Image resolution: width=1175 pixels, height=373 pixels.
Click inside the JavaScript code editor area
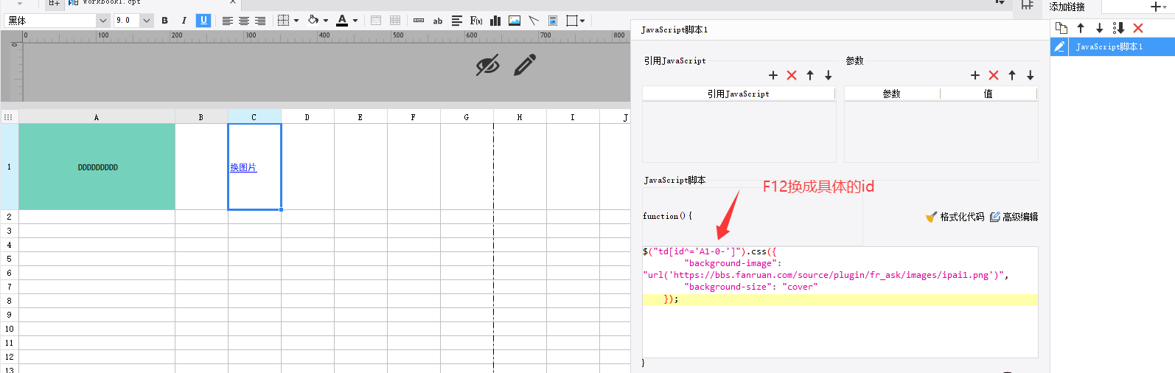[840, 302]
